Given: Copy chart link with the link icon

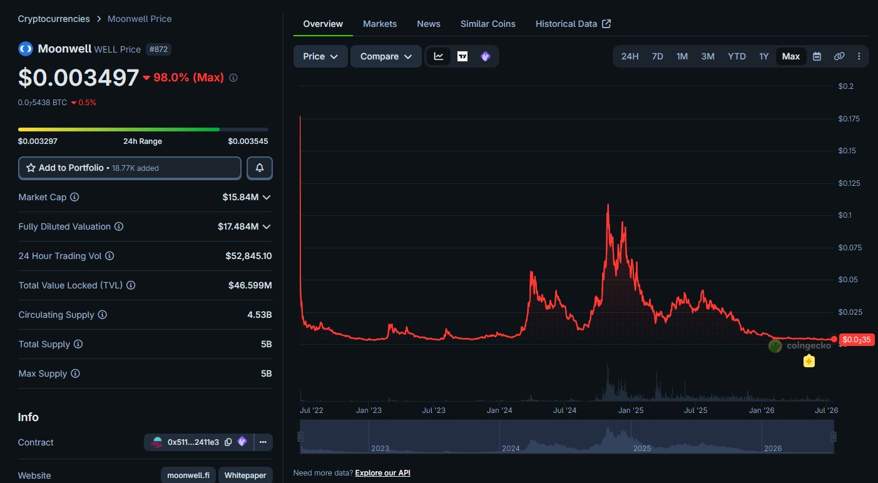Looking at the screenshot, I should pos(839,56).
